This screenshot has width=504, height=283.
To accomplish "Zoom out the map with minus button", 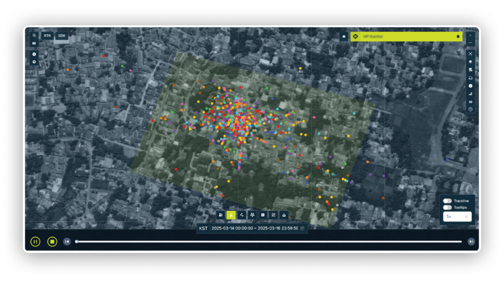I will tap(471, 43).
